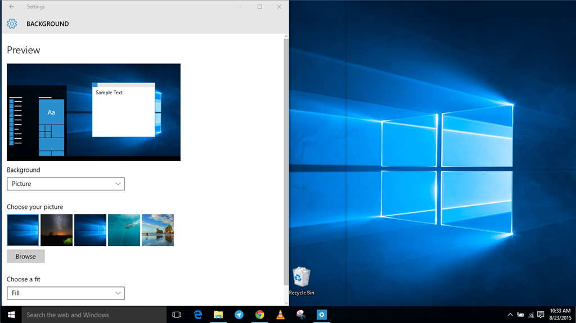
Task: Select the first Windows hero wallpaper thumbnail
Action: 22,230
